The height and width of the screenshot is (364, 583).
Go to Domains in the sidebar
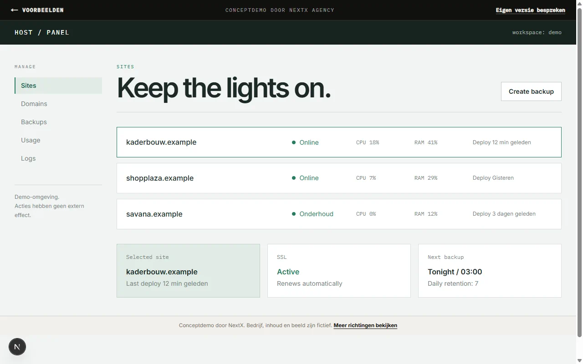58,104
